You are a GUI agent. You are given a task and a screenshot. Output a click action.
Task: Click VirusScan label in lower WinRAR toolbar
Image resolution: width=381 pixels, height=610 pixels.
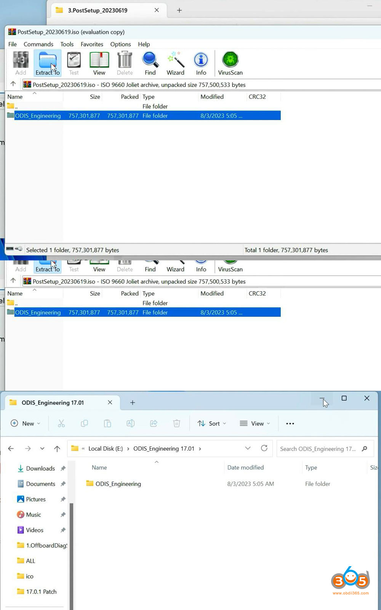point(230,269)
